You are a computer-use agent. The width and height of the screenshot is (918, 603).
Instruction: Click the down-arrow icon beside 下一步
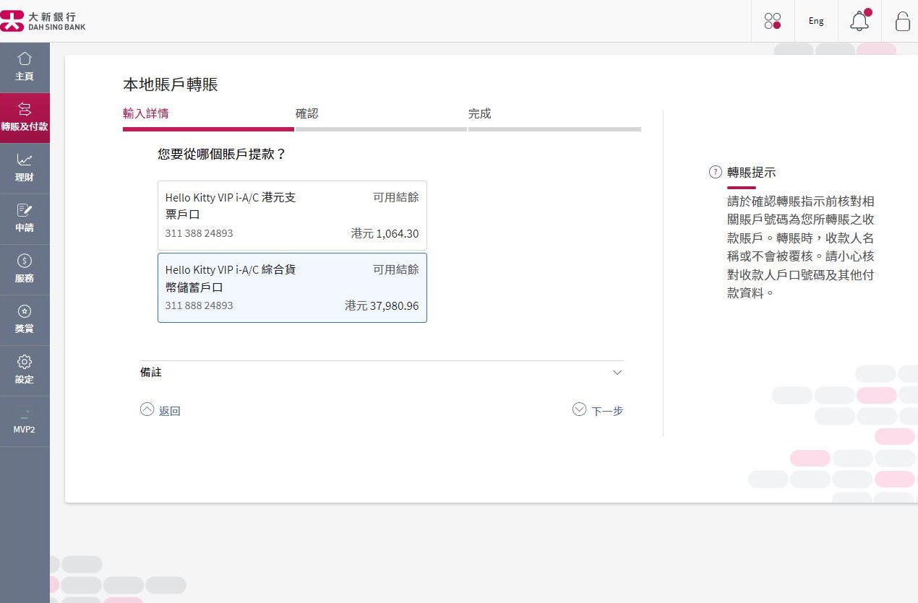click(x=579, y=409)
